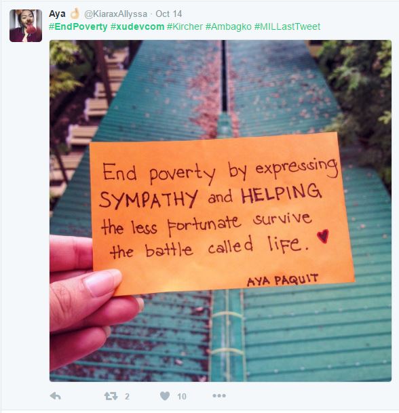Viewport: 399px width, 413px height.
Task: Search the #Ambagko hashtag
Action: [x=229, y=26]
